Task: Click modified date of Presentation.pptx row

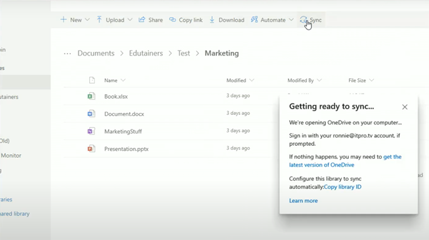Action: pyautogui.click(x=238, y=148)
